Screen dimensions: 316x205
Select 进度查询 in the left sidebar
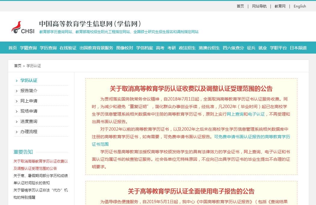click(29, 122)
